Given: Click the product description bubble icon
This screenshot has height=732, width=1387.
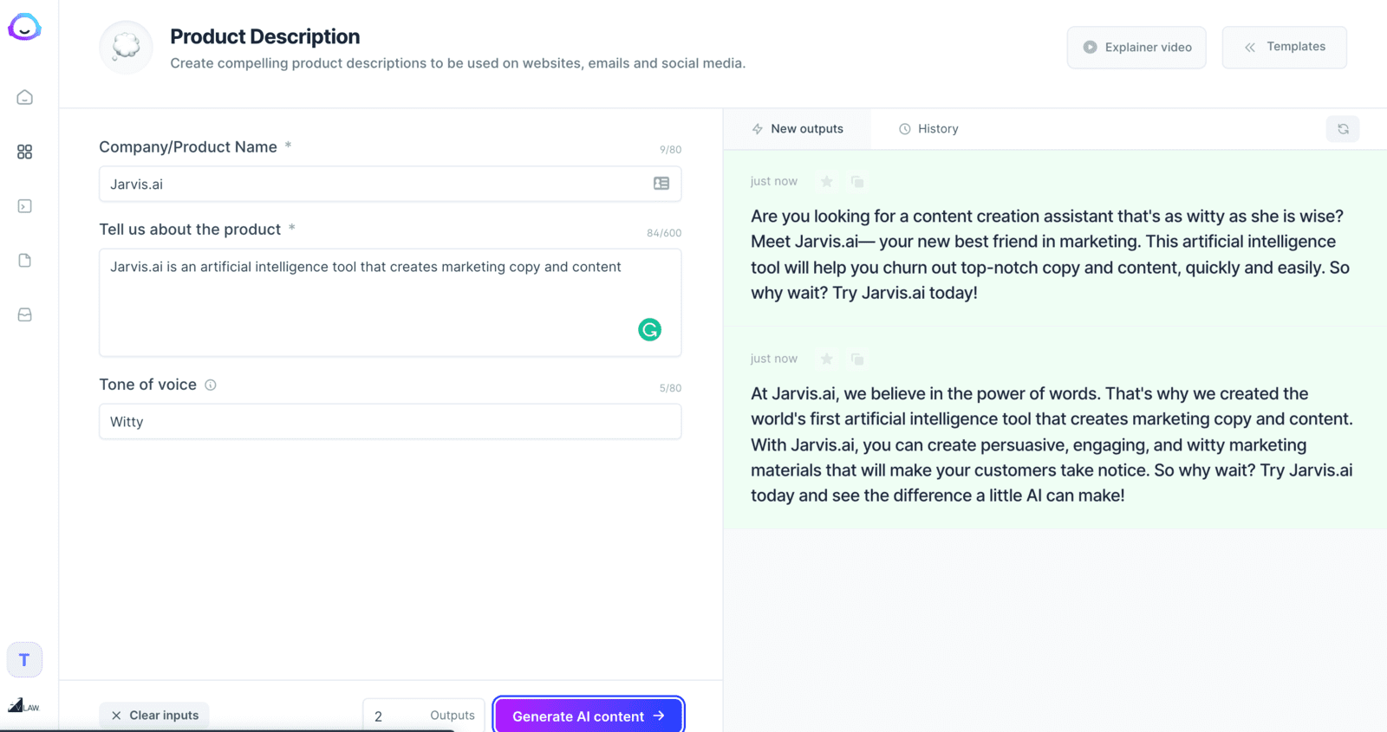Looking at the screenshot, I should pyautogui.click(x=126, y=47).
